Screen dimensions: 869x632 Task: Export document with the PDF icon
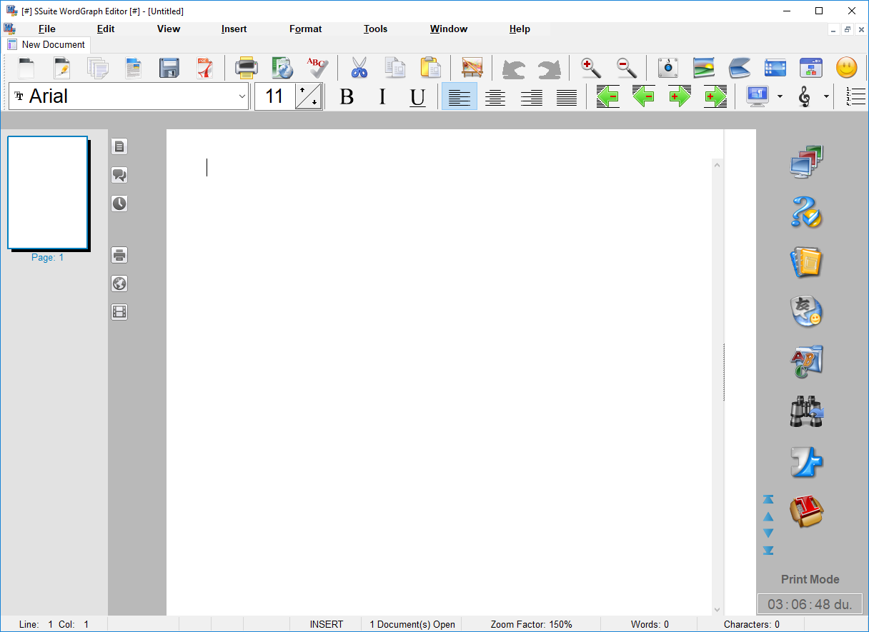[x=205, y=68]
